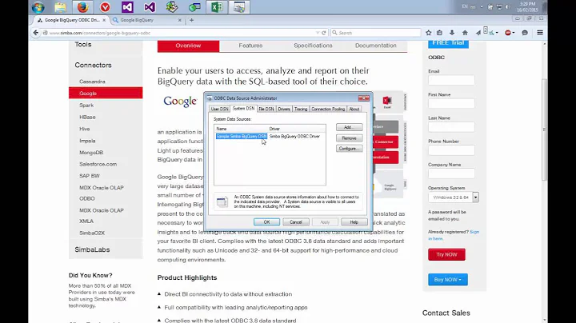Click Cancel in ODBC dialog
This screenshot has width=576, height=323.
tap(296, 222)
